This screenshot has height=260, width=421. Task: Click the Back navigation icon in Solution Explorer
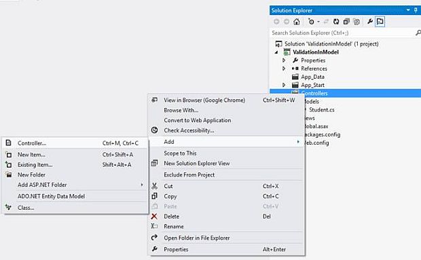coord(276,22)
